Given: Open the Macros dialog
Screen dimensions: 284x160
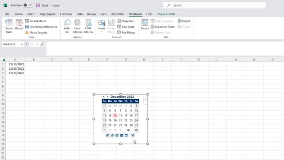Looking at the screenshot, I should click(x=19, y=25).
